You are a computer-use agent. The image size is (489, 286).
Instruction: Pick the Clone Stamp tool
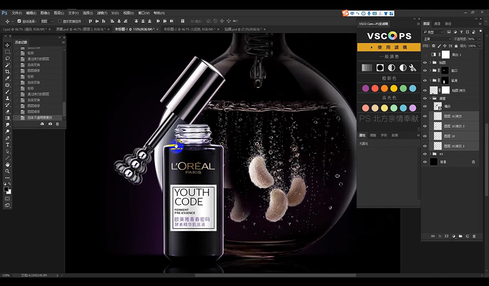[7, 98]
